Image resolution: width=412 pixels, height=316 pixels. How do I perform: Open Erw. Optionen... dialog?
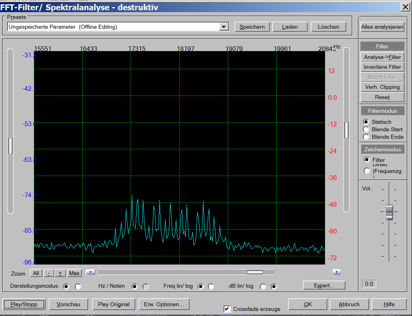point(164,304)
